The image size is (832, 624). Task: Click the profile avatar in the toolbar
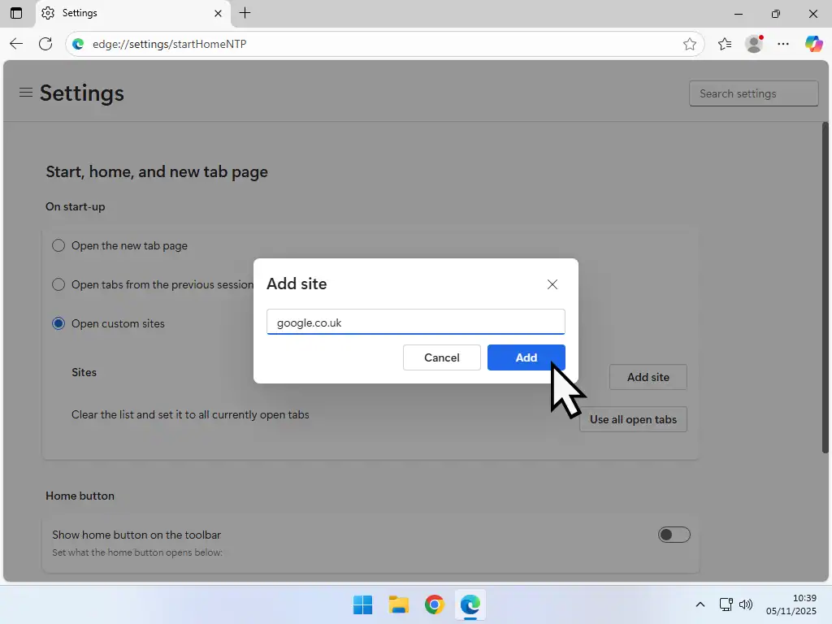pyautogui.click(x=753, y=44)
